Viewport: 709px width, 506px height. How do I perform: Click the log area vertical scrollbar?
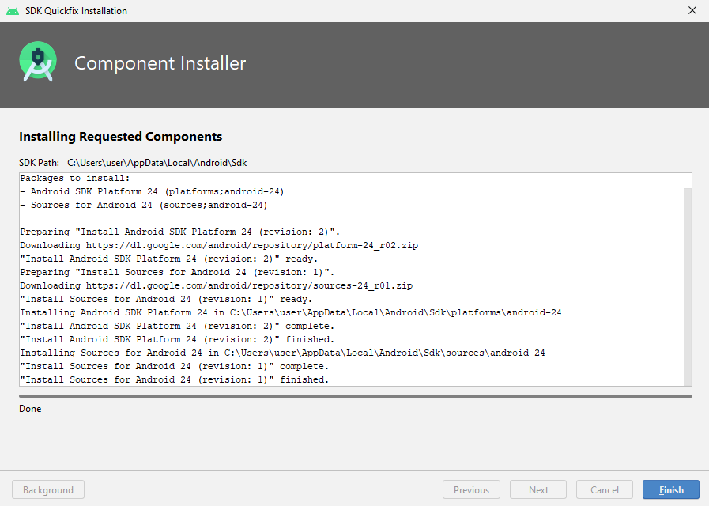(688, 285)
